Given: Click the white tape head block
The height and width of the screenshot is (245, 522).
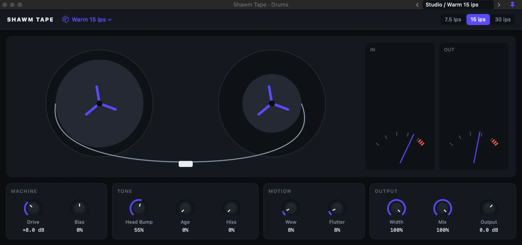Looking at the screenshot, I should [x=186, y=164].
